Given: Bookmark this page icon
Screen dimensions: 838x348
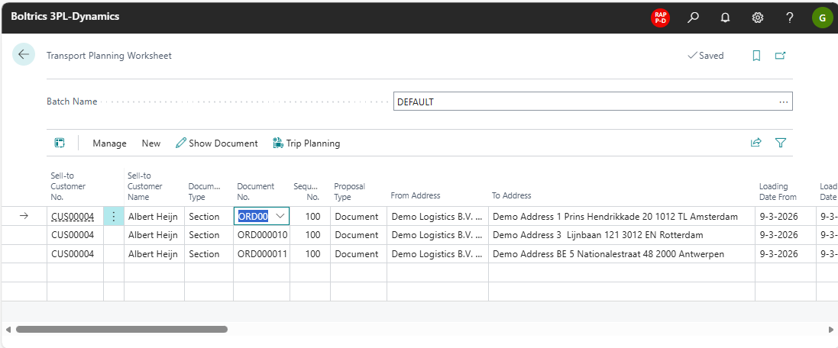Looking at the screenshot, I should click(x=756, y=56).
